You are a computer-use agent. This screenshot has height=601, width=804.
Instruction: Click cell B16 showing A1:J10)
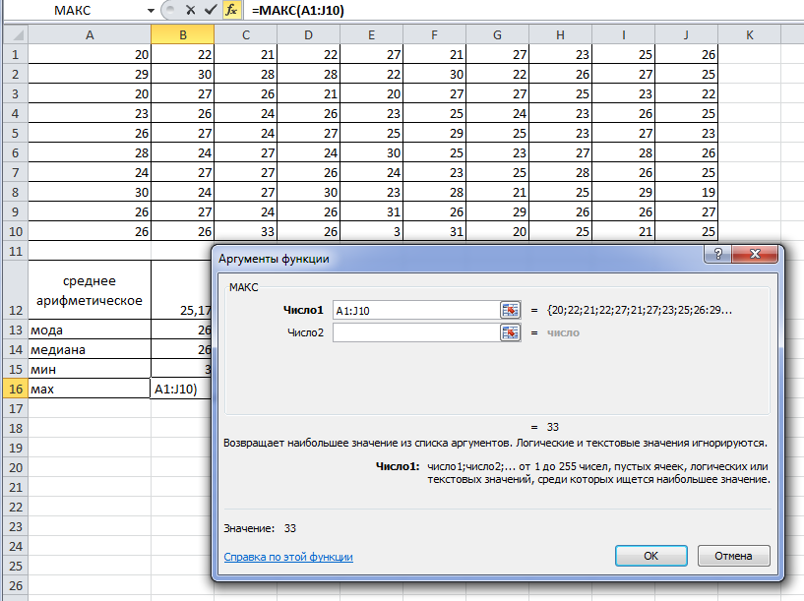tap(181, 389)
